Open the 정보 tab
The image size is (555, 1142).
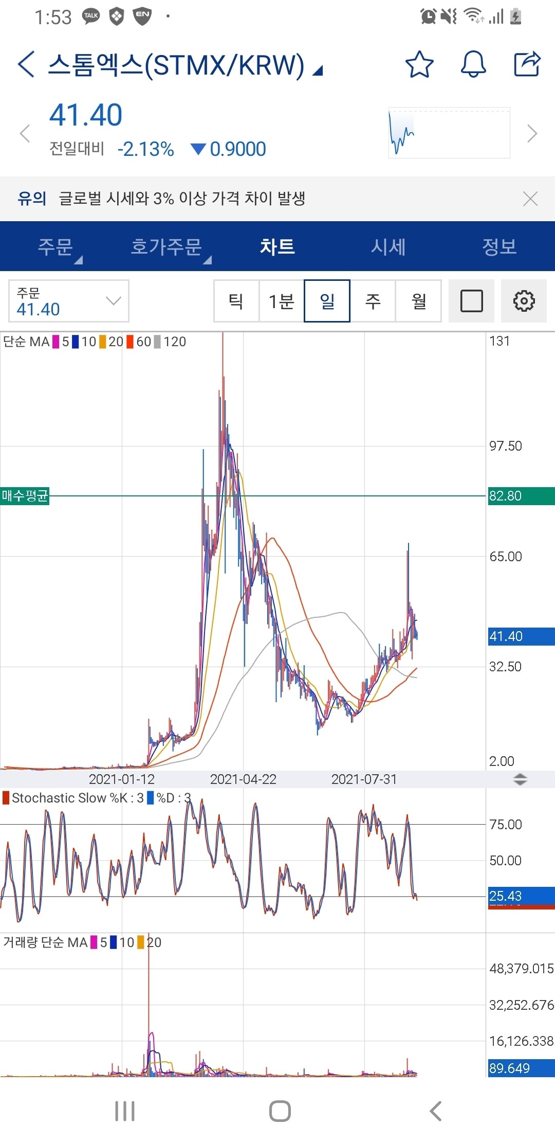point(499,247)
